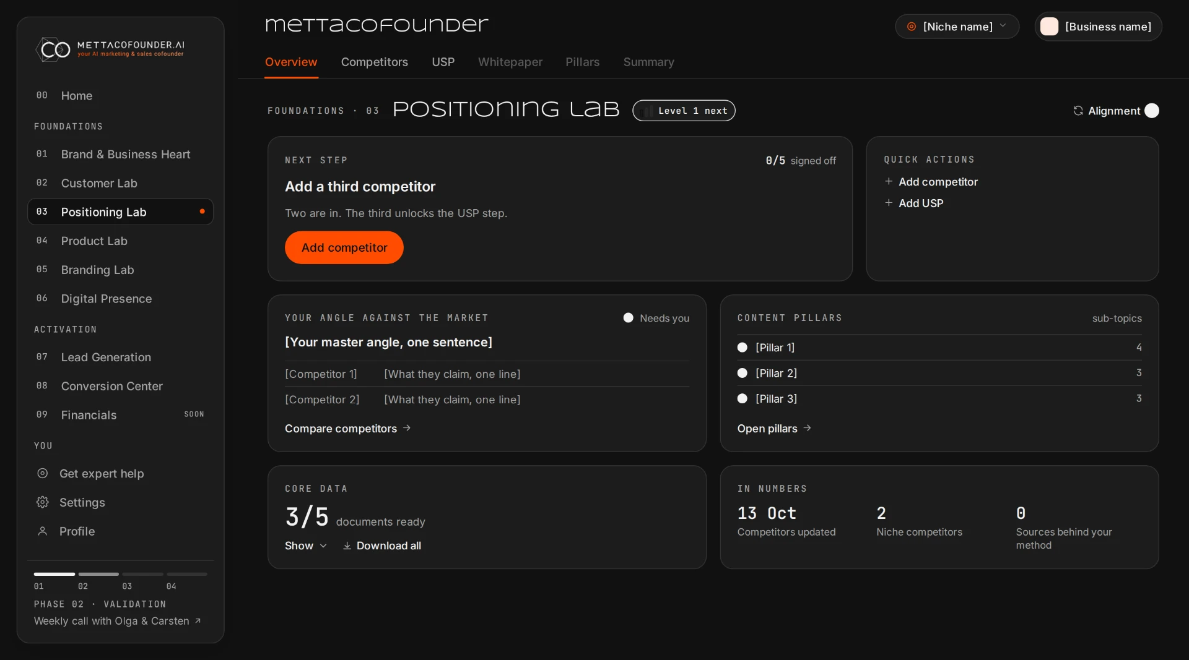The width and height of the screenshot is (1189, 660).
Task: Switch to the USP tab
Action: pos(443,62)
